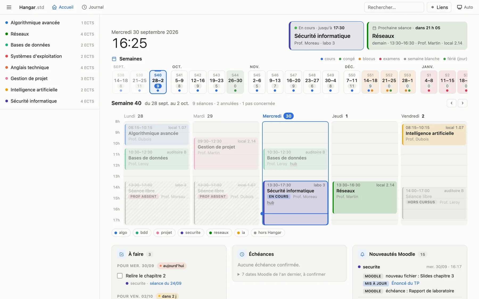Click the À faire checklist icon
The image size is (479, 299).
(x=122, y=254)
